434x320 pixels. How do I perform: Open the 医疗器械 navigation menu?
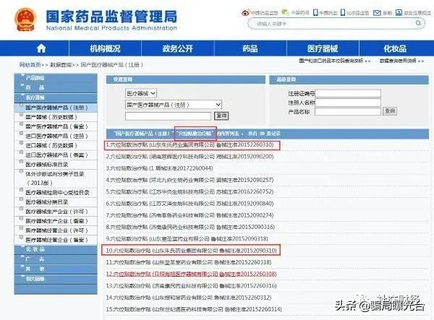point(323,48)
